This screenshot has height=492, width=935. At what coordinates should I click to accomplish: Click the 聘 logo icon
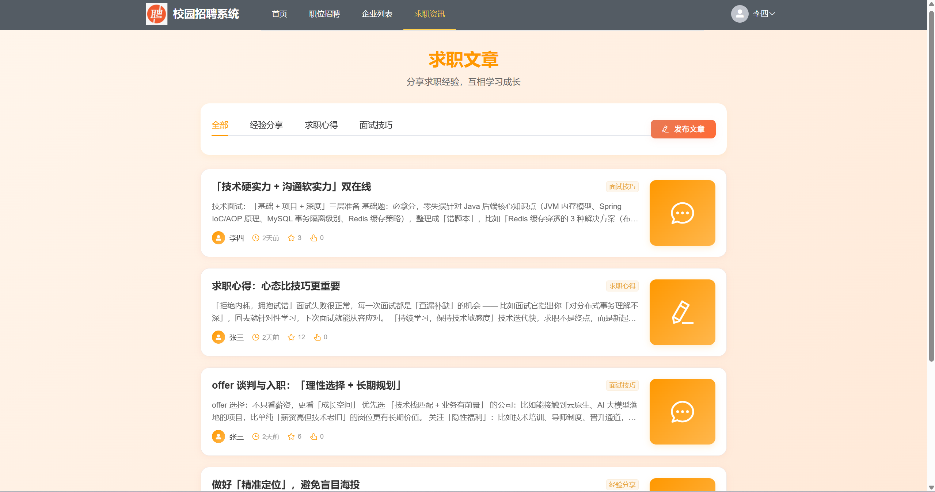point(156,14)
